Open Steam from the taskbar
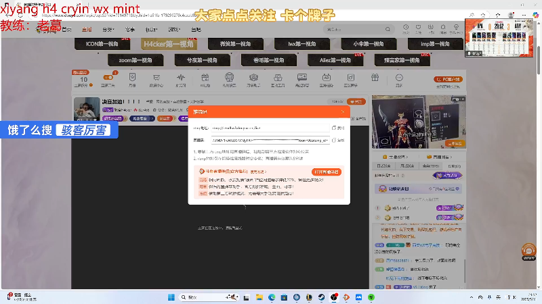542x304 pixels. pyautogui.click(x=321, y=297)
